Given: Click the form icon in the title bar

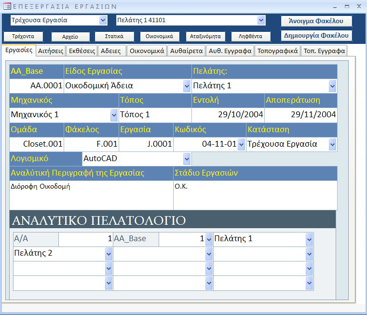Looking at the screenshot, I should click(6, 6).
